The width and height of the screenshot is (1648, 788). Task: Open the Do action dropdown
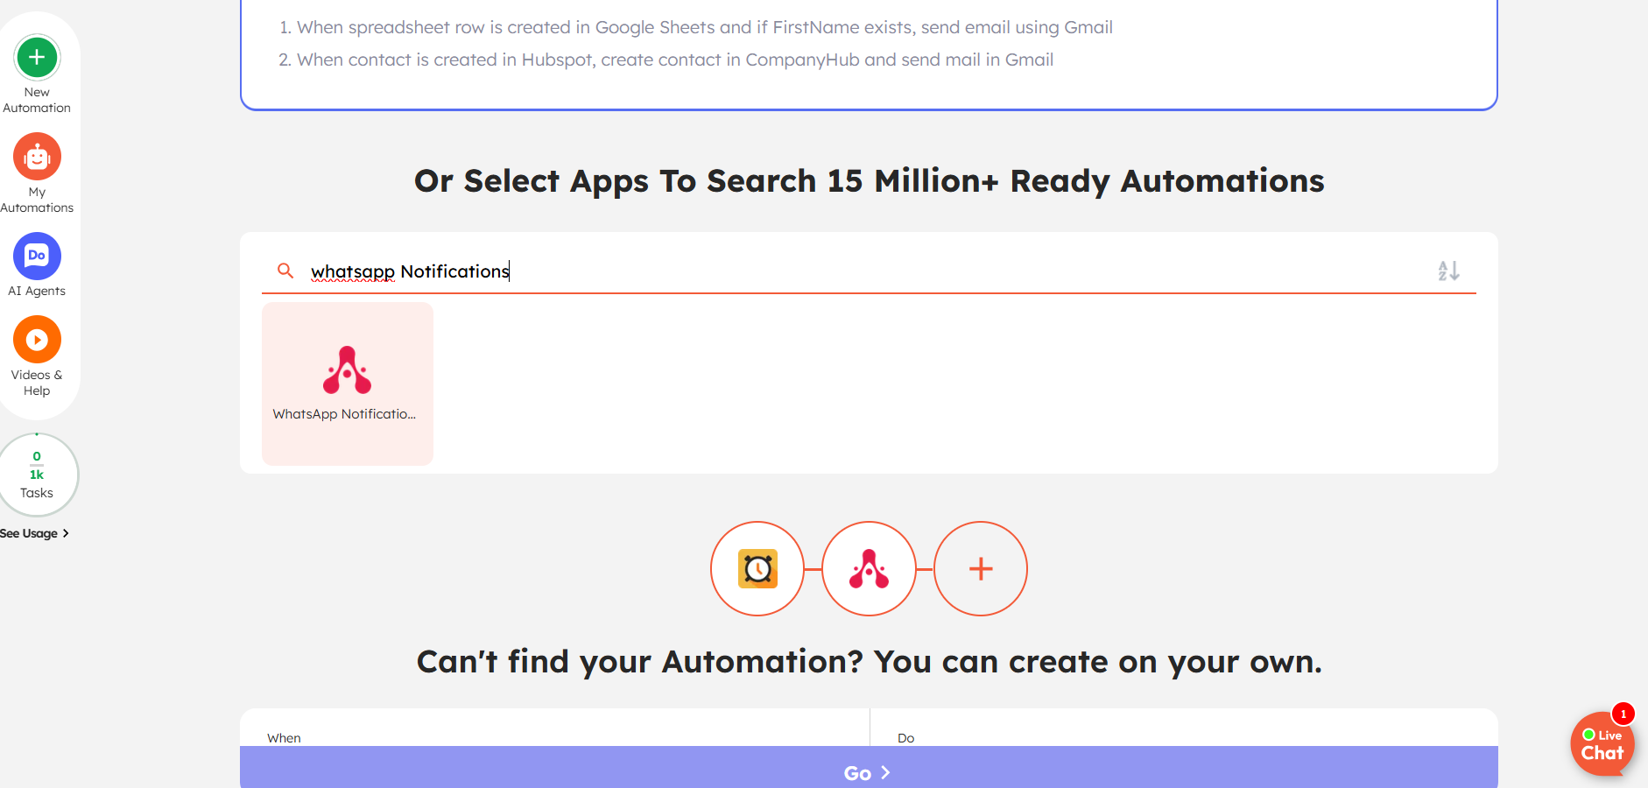pyautogui.click(x=1184, y=737)
